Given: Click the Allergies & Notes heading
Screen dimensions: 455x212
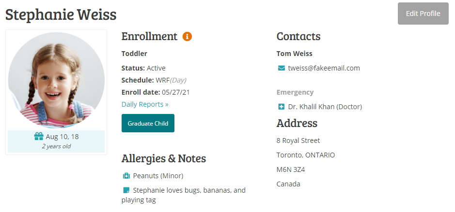Looking at the screenshot, I should coord(163,158).
